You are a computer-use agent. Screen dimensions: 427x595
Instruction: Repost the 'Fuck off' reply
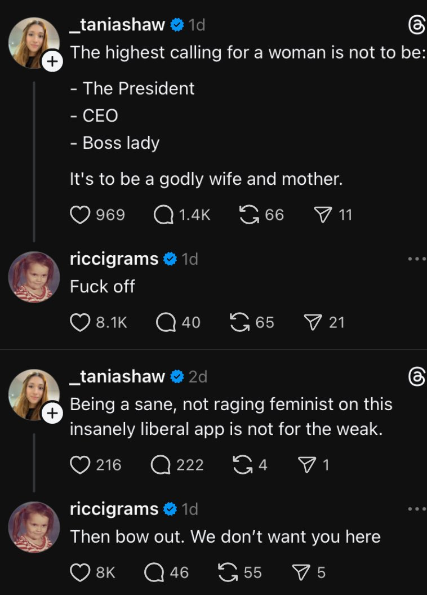click(x=239, y=322)
